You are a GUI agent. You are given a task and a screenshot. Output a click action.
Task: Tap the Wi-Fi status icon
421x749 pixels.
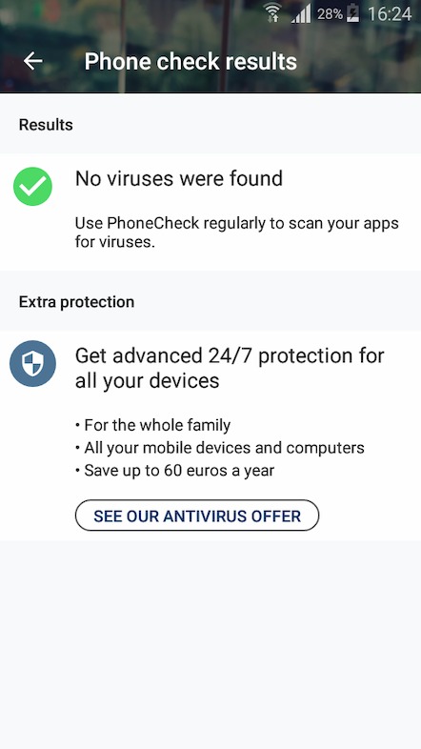272,13
